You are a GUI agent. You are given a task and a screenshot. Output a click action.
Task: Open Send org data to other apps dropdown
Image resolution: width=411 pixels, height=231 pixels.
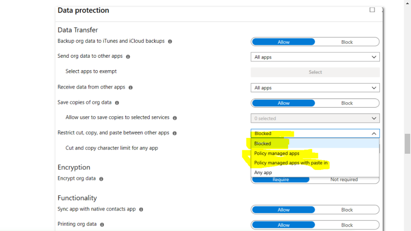(x=315, y=57)
